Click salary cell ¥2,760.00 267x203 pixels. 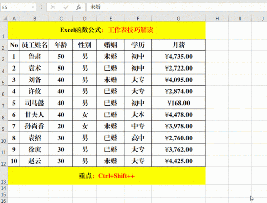(x=179, y=138)
